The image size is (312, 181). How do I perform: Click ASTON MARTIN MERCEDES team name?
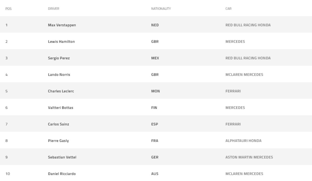[x=249, y=157]
